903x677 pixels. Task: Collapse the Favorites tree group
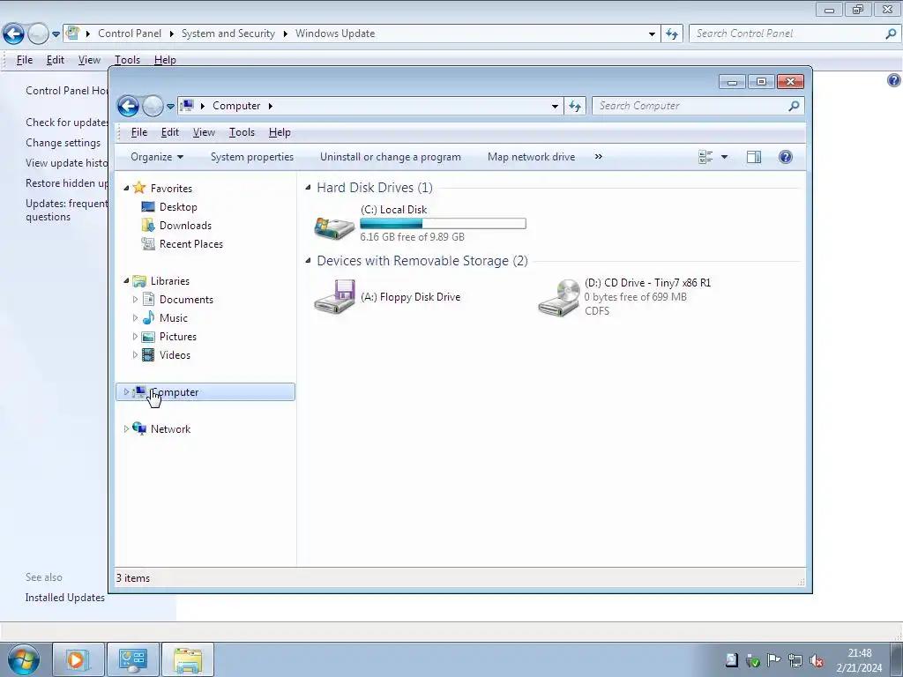pyautogui.click(x=126, y=189)
